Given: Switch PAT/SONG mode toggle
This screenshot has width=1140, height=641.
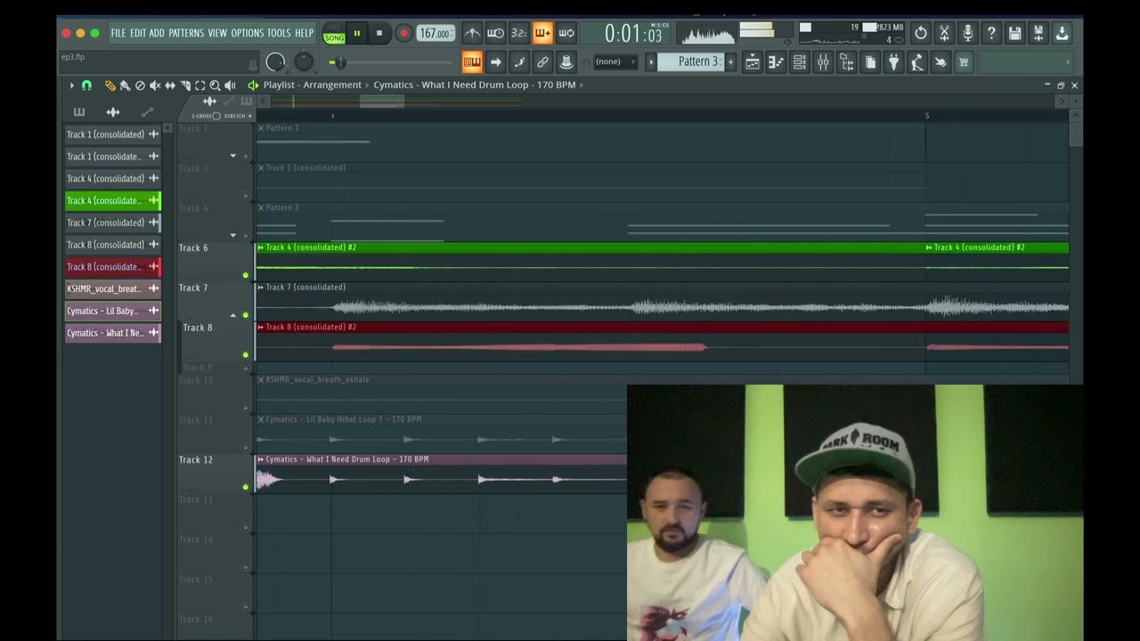Looking at the screenshot, I should click(x=334, y=34).
